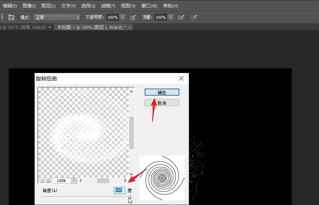Click the opacity 100% value field

click(x=113, y=17)
